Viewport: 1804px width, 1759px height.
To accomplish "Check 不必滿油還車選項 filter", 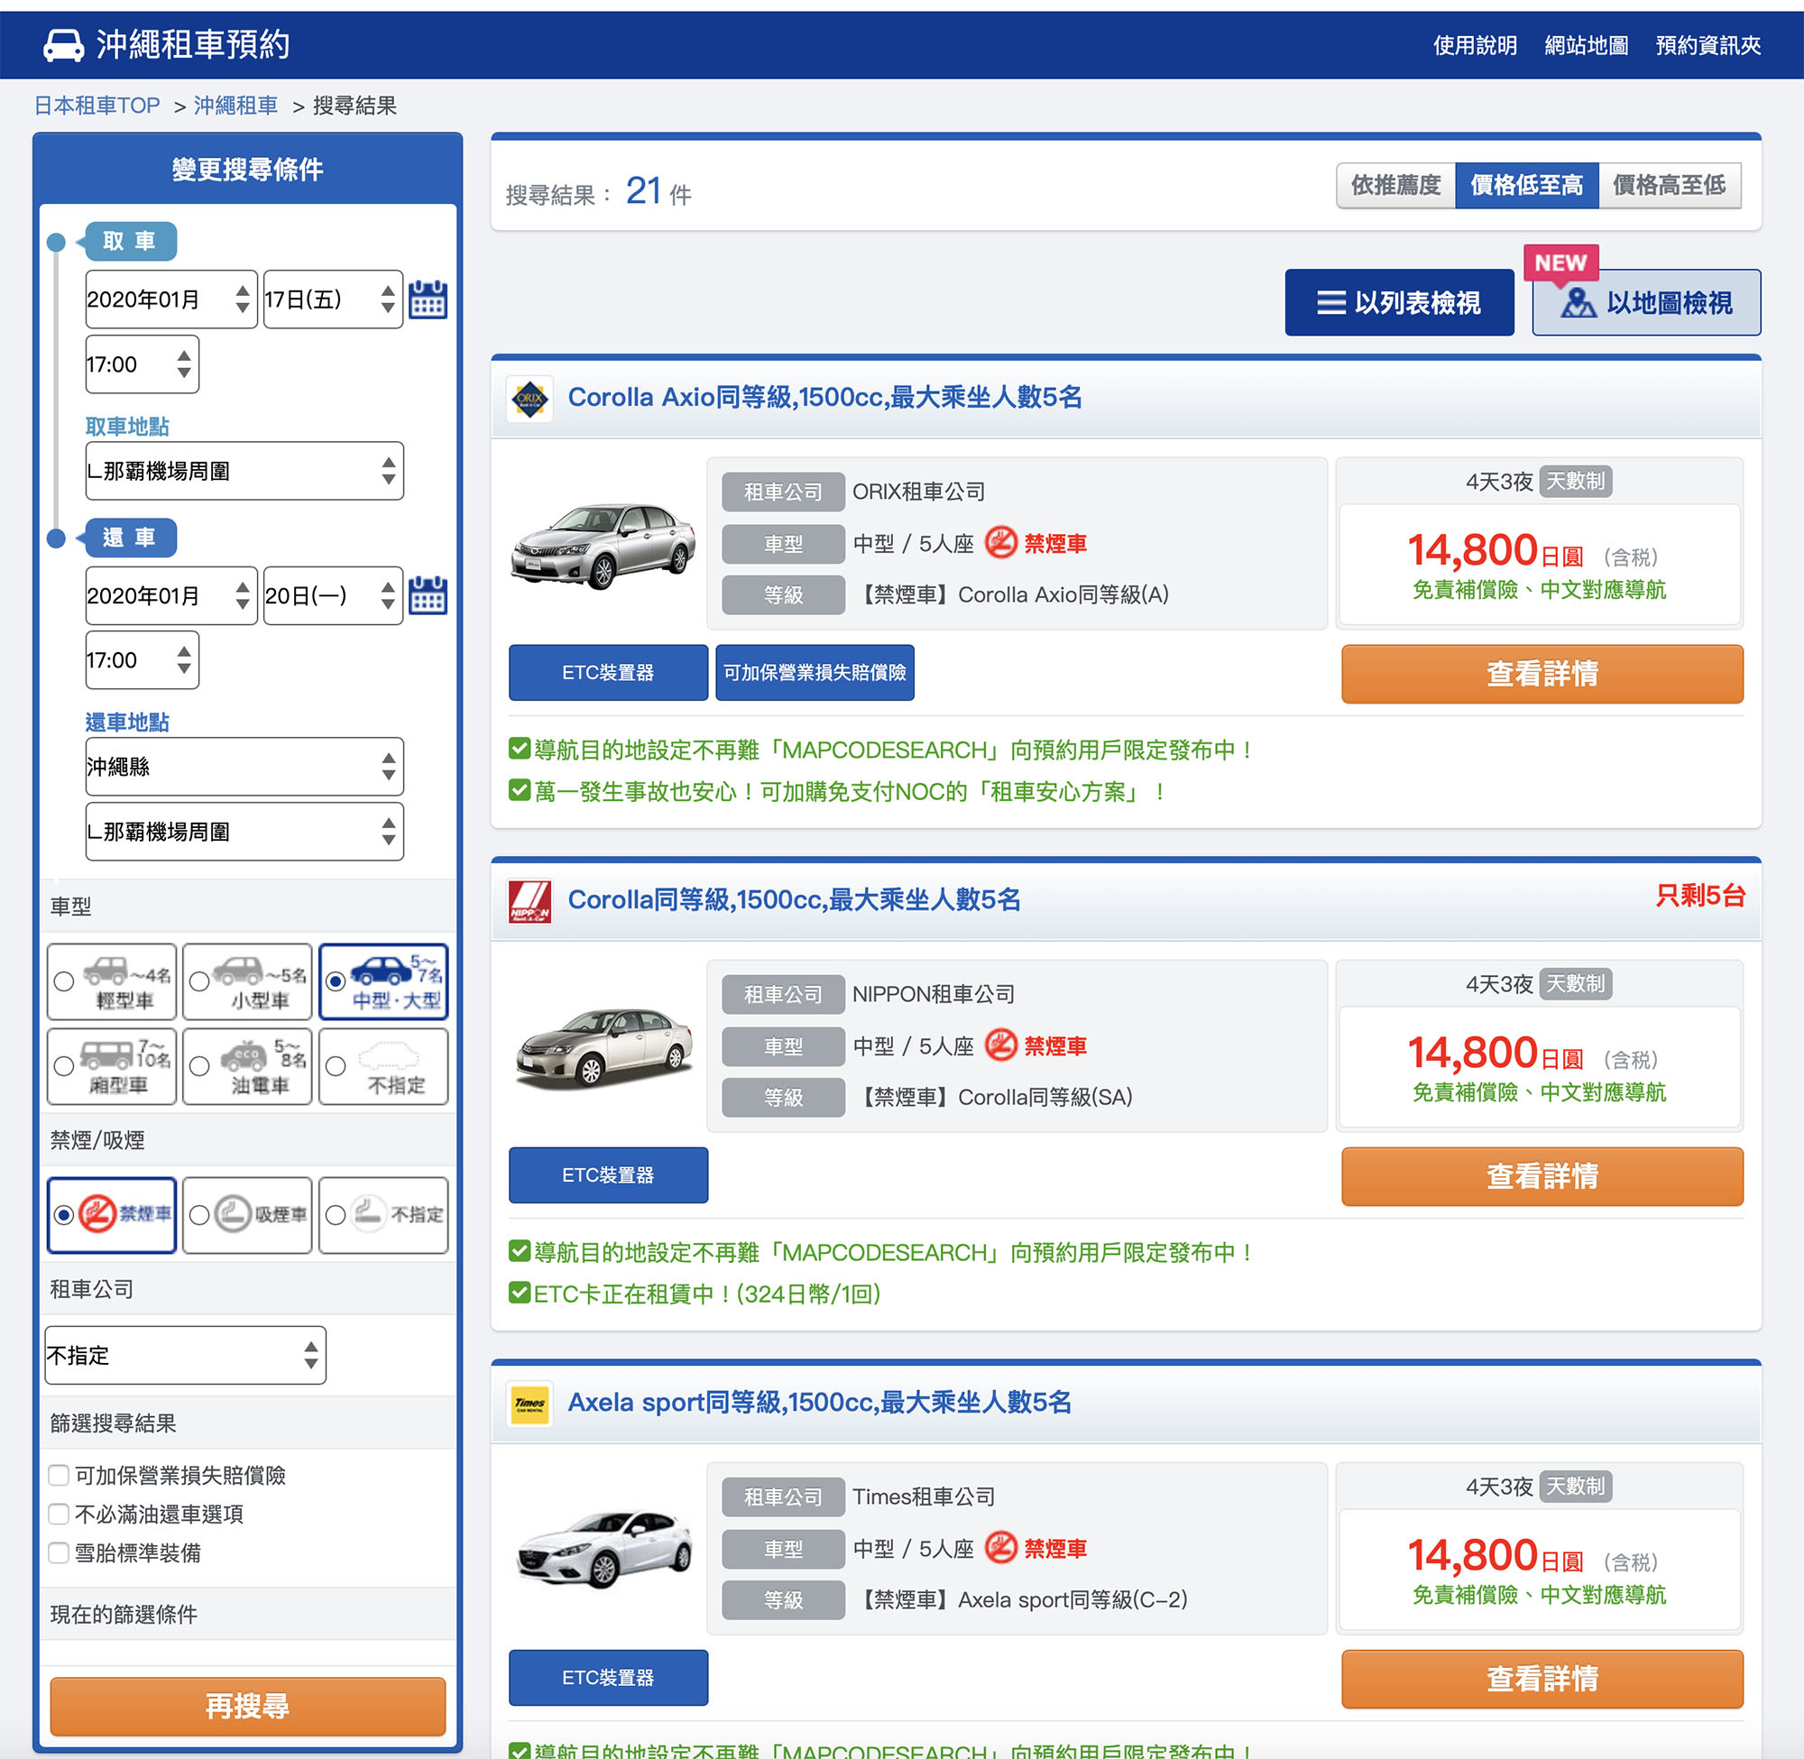I will (60, 1514).
